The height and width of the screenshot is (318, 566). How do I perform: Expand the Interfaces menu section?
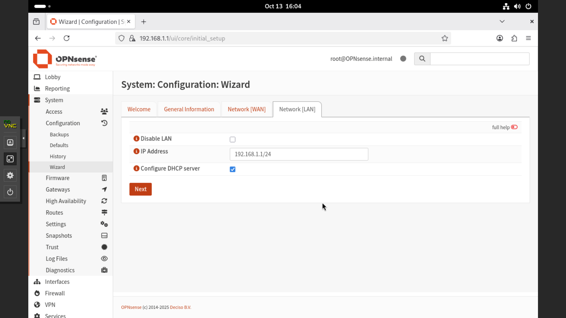pyautogui.click(x=57, y=282)
